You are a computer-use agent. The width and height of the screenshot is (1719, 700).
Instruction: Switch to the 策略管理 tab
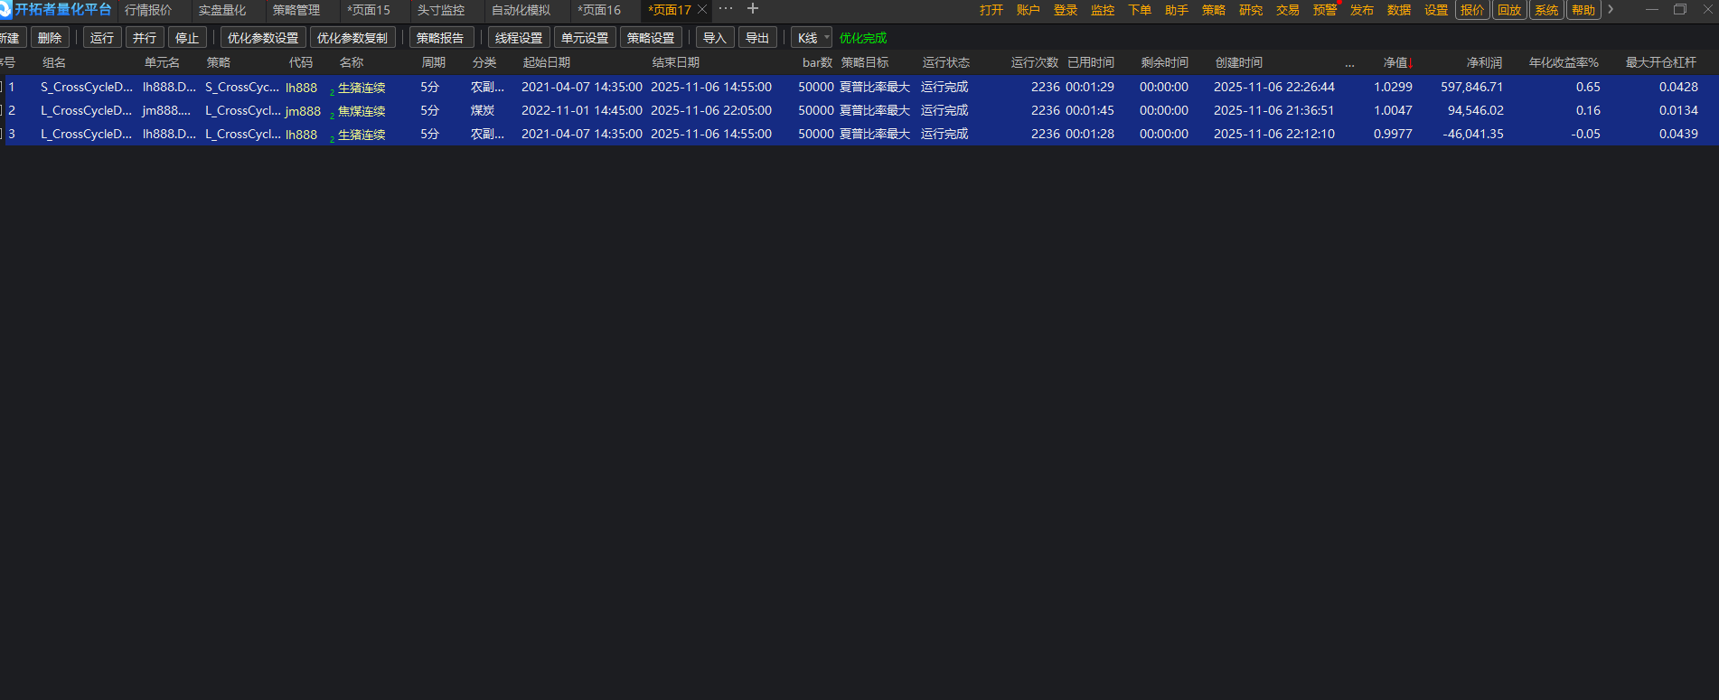click(296, 10)
